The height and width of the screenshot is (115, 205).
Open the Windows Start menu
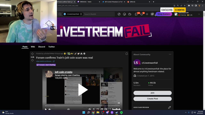pos(84,112)
